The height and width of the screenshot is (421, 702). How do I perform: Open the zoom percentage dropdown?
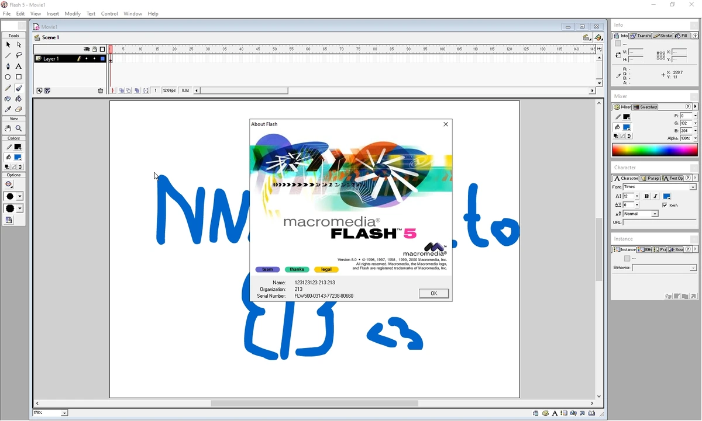64,413
